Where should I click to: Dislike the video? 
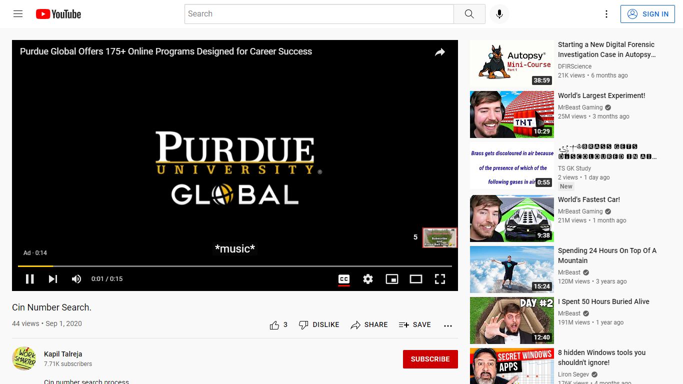click(319, 325)
